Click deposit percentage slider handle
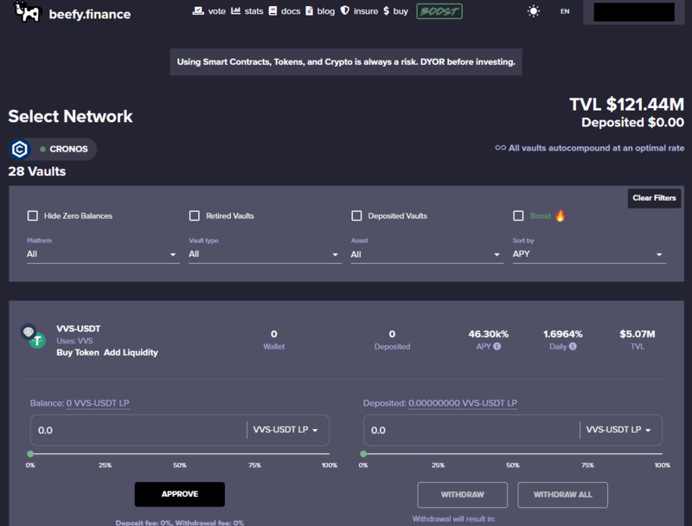 pos(30,453)
